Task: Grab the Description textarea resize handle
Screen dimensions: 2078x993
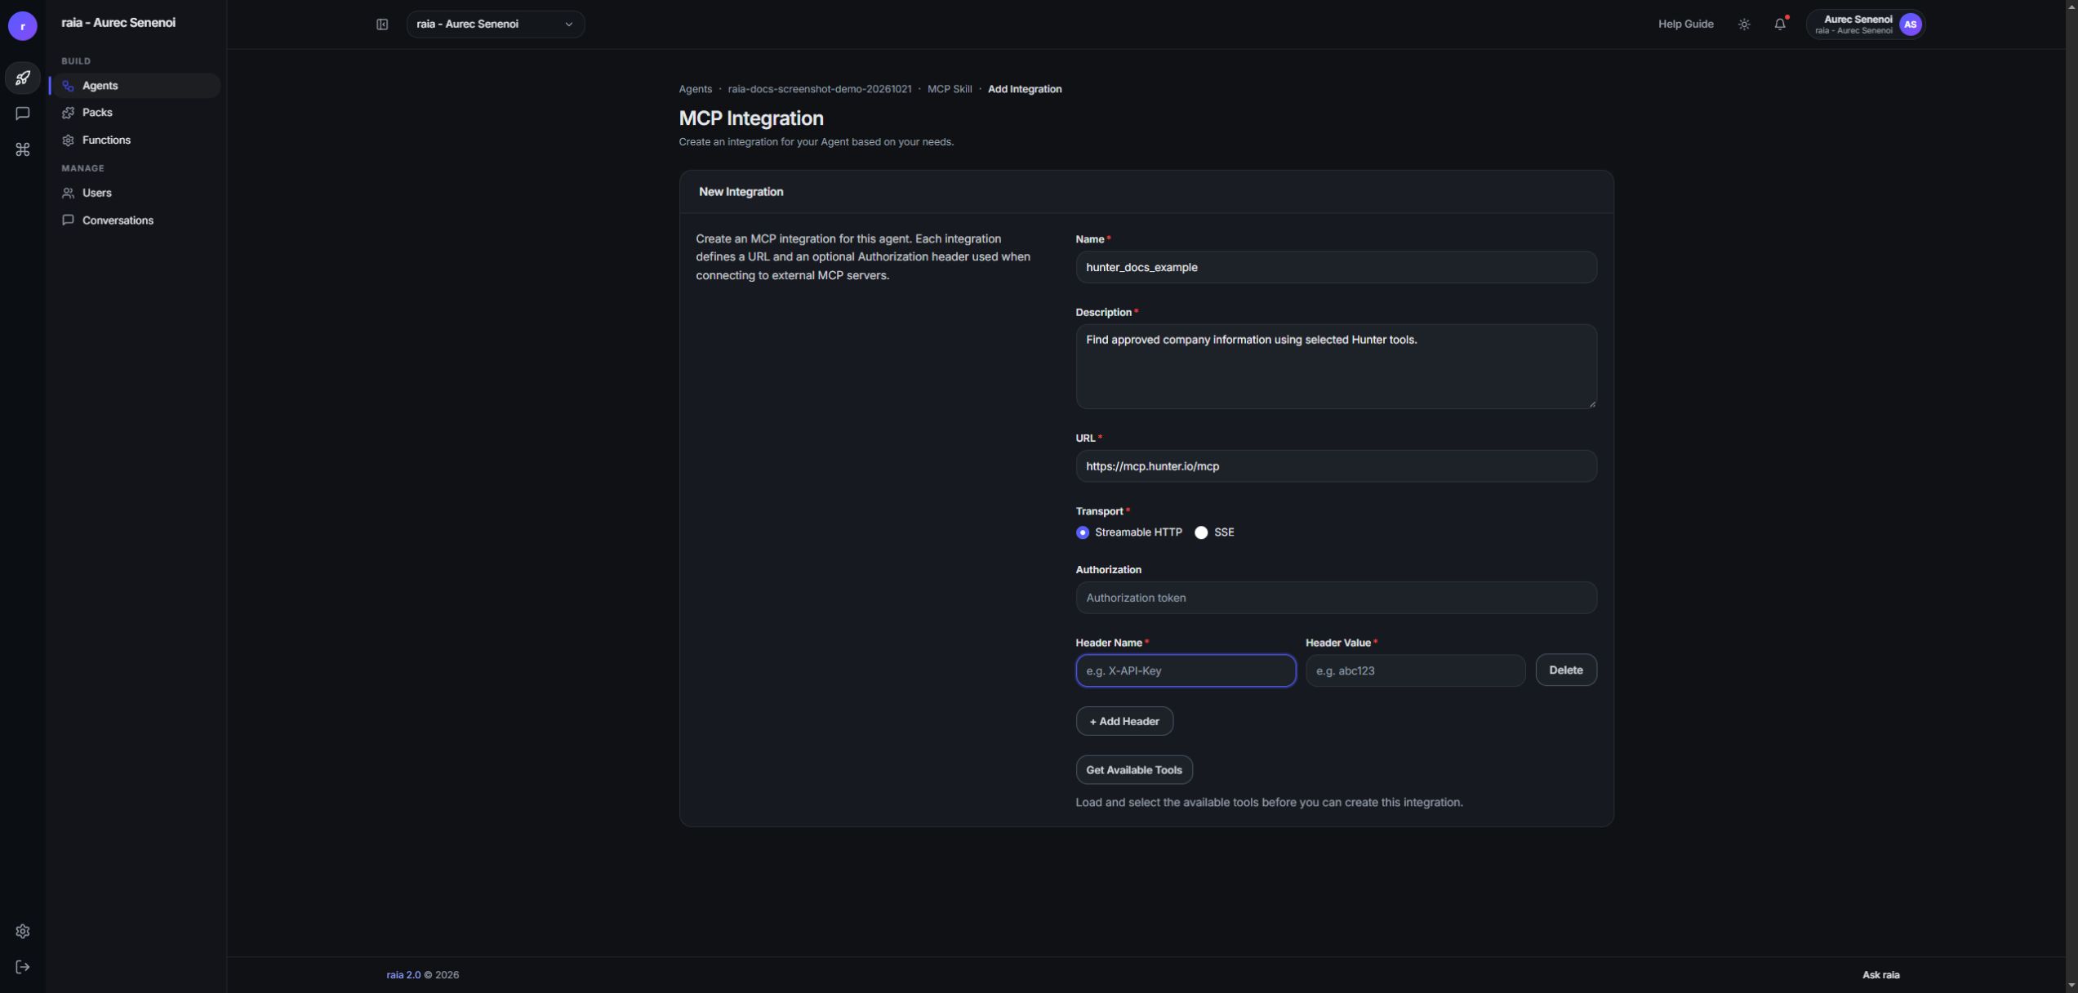Action: [x=1591, y=403]
